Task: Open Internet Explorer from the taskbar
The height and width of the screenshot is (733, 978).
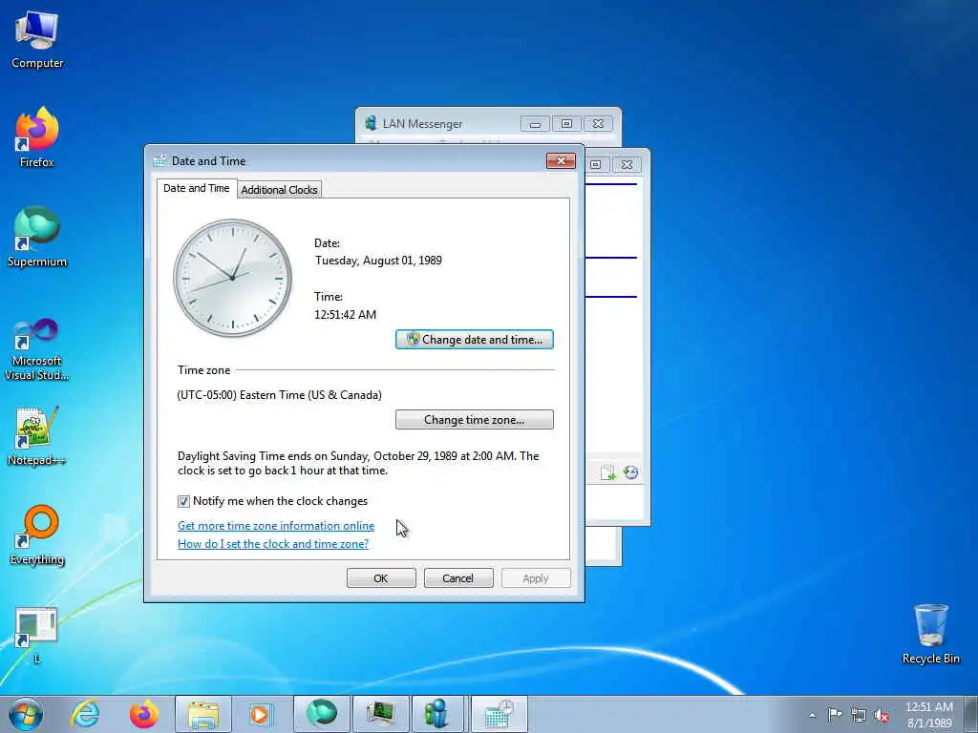Action: coord(85,714)
